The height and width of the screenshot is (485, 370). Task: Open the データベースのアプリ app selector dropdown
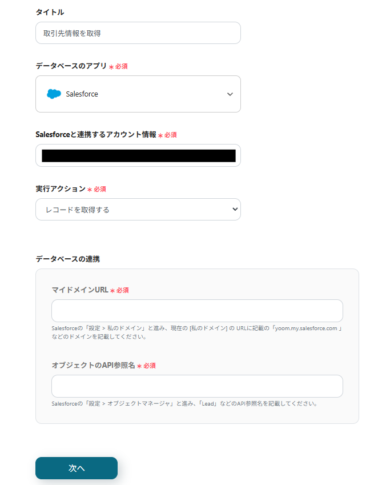(138, 93)
